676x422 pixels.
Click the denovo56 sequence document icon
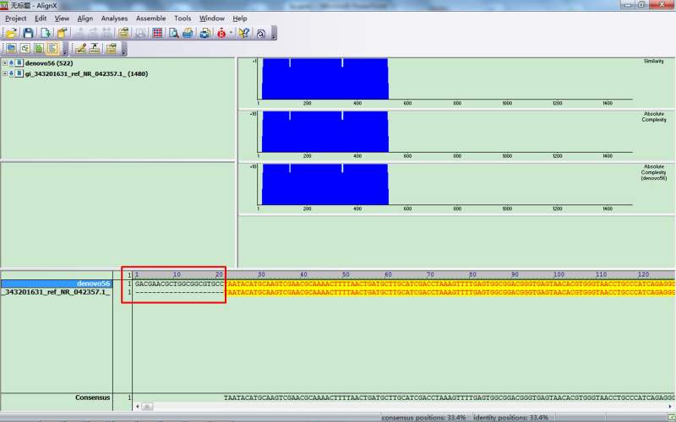click(19, 63)
